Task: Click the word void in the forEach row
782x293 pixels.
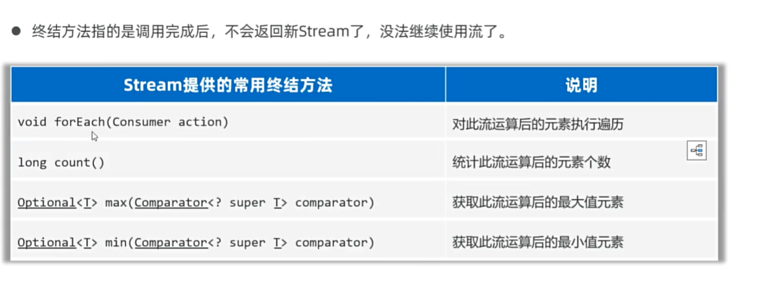Action: [x=32, y=121]
